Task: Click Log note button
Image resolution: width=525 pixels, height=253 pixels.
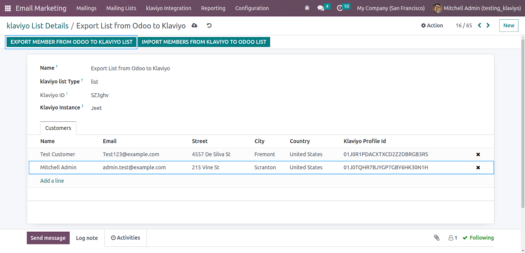Action: tap(87, 238)
